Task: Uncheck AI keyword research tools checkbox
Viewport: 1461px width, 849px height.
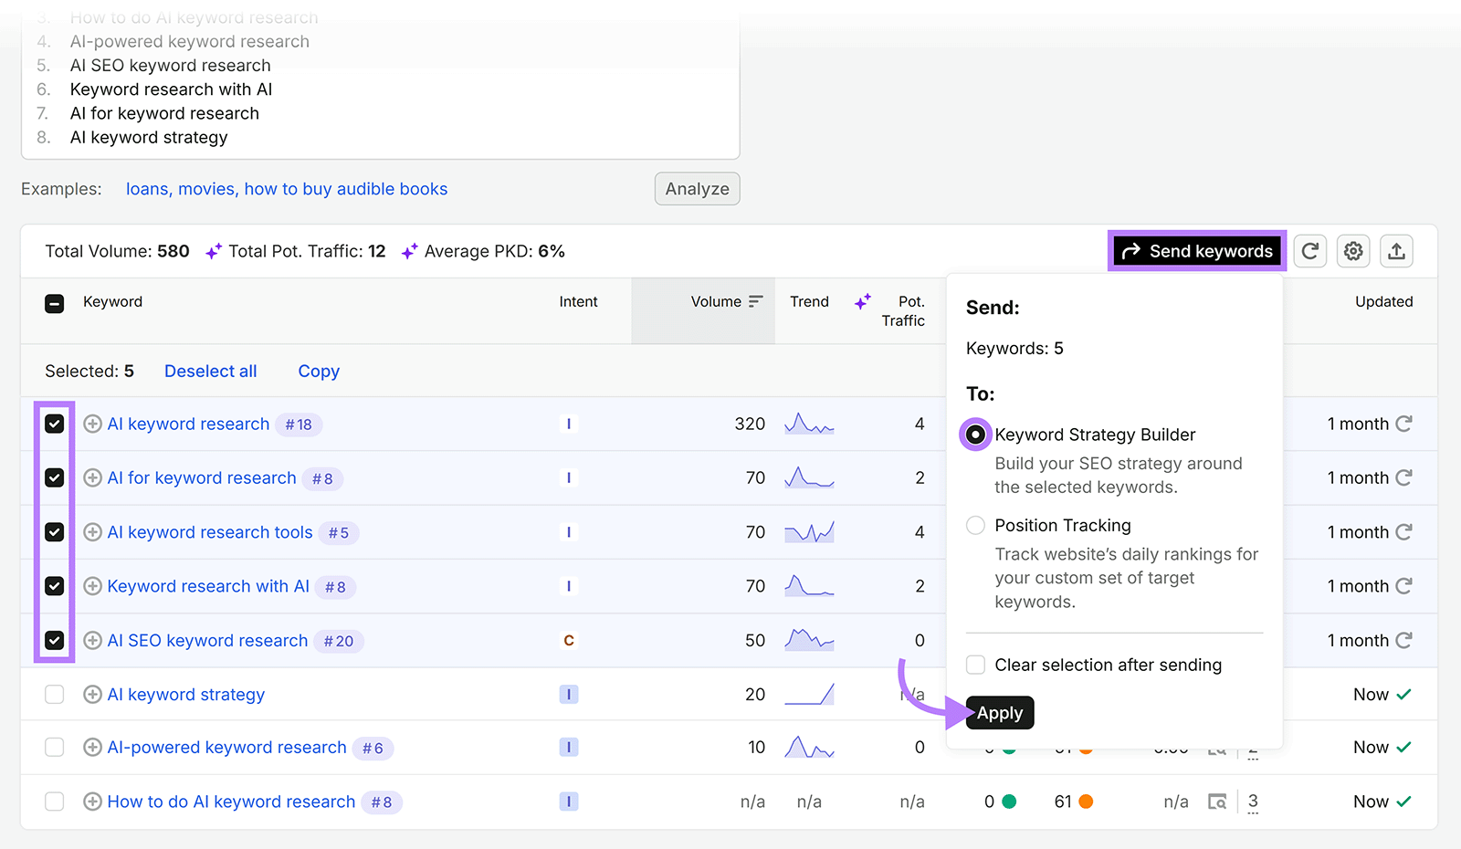Action: pos(55,532)
